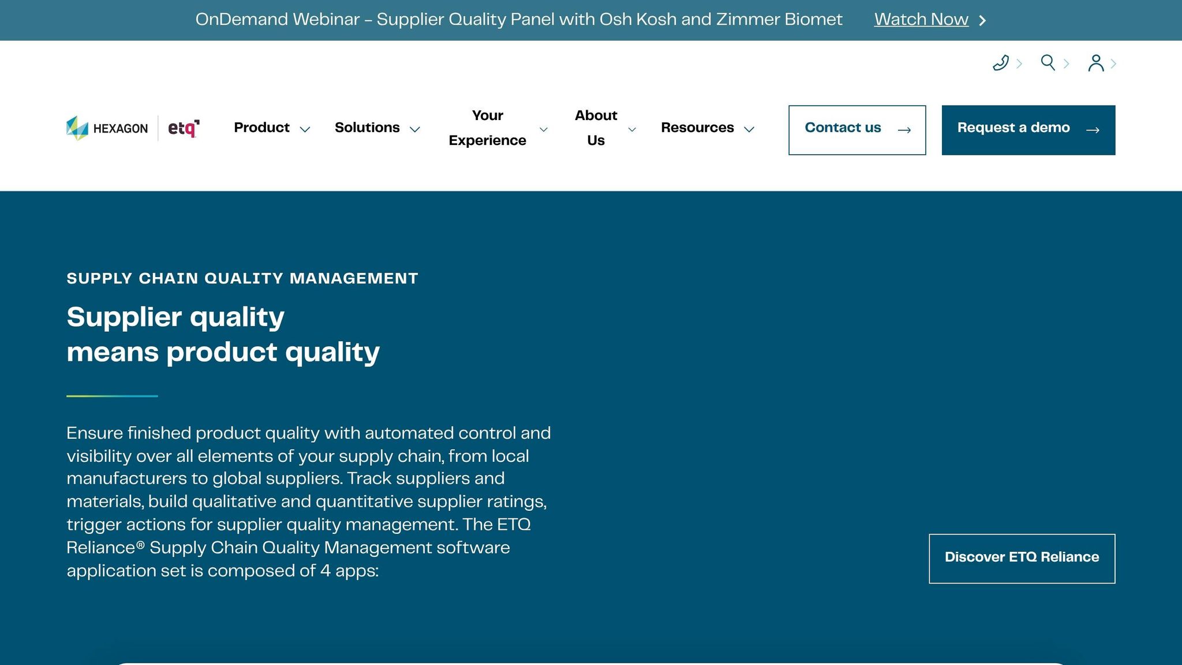Open the Your Experience menu
Screen dimensions: 1182x665
tap(488, 128)
